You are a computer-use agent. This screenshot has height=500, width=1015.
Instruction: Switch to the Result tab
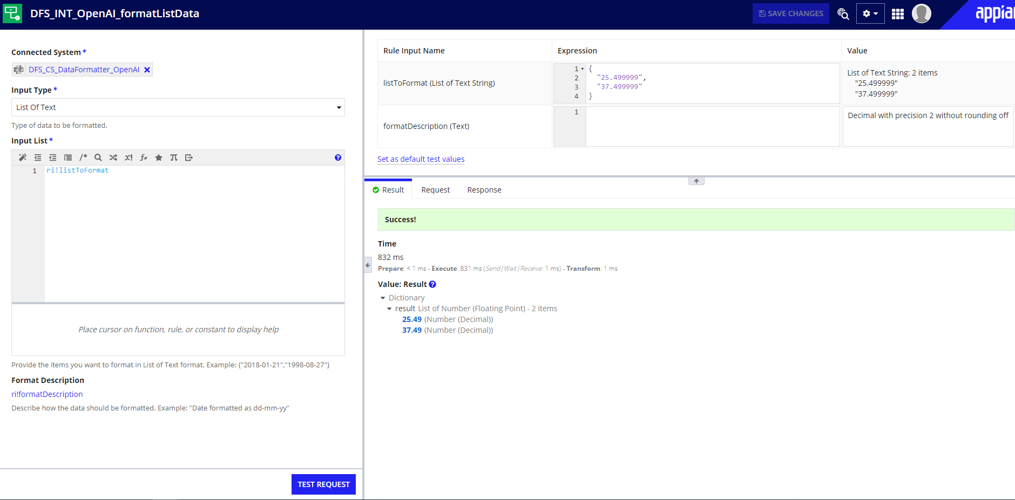coord(388,190)
